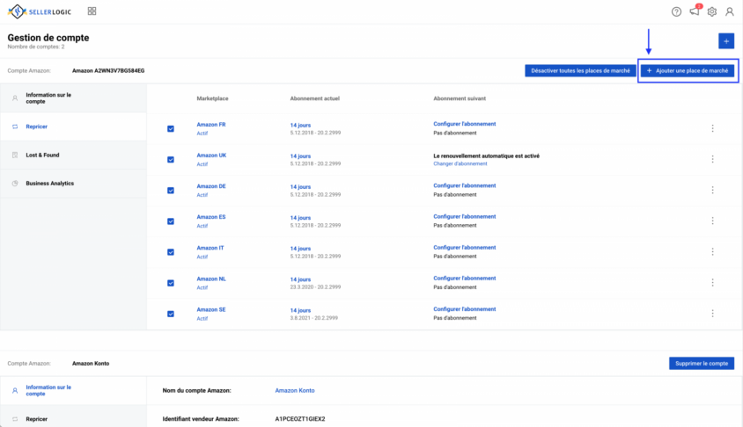Uncheck the Amazon DE marketplace checkbox
This screenshot has width=743, height=427.
171,191
